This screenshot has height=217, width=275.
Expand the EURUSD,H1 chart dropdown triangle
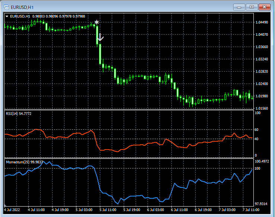point(7,16)
